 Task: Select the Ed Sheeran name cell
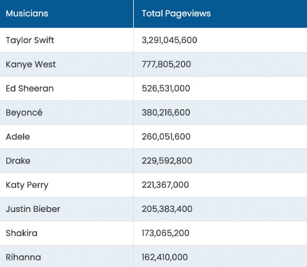tap(67, 88)
